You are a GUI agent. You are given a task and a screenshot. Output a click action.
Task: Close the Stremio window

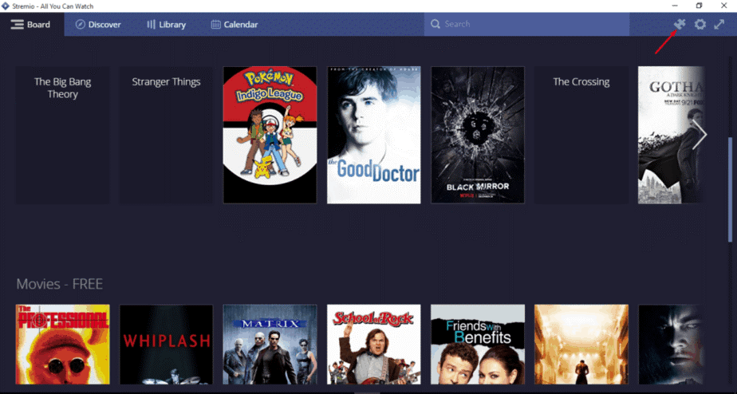coord(724,6)
